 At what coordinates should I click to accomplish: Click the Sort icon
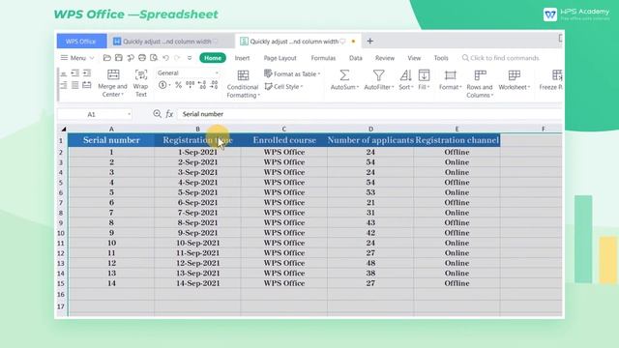[x=405, y=75]
